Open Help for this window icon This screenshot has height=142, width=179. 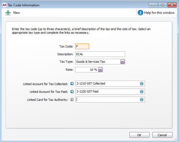pyautogui.click(x=140, y=13)
